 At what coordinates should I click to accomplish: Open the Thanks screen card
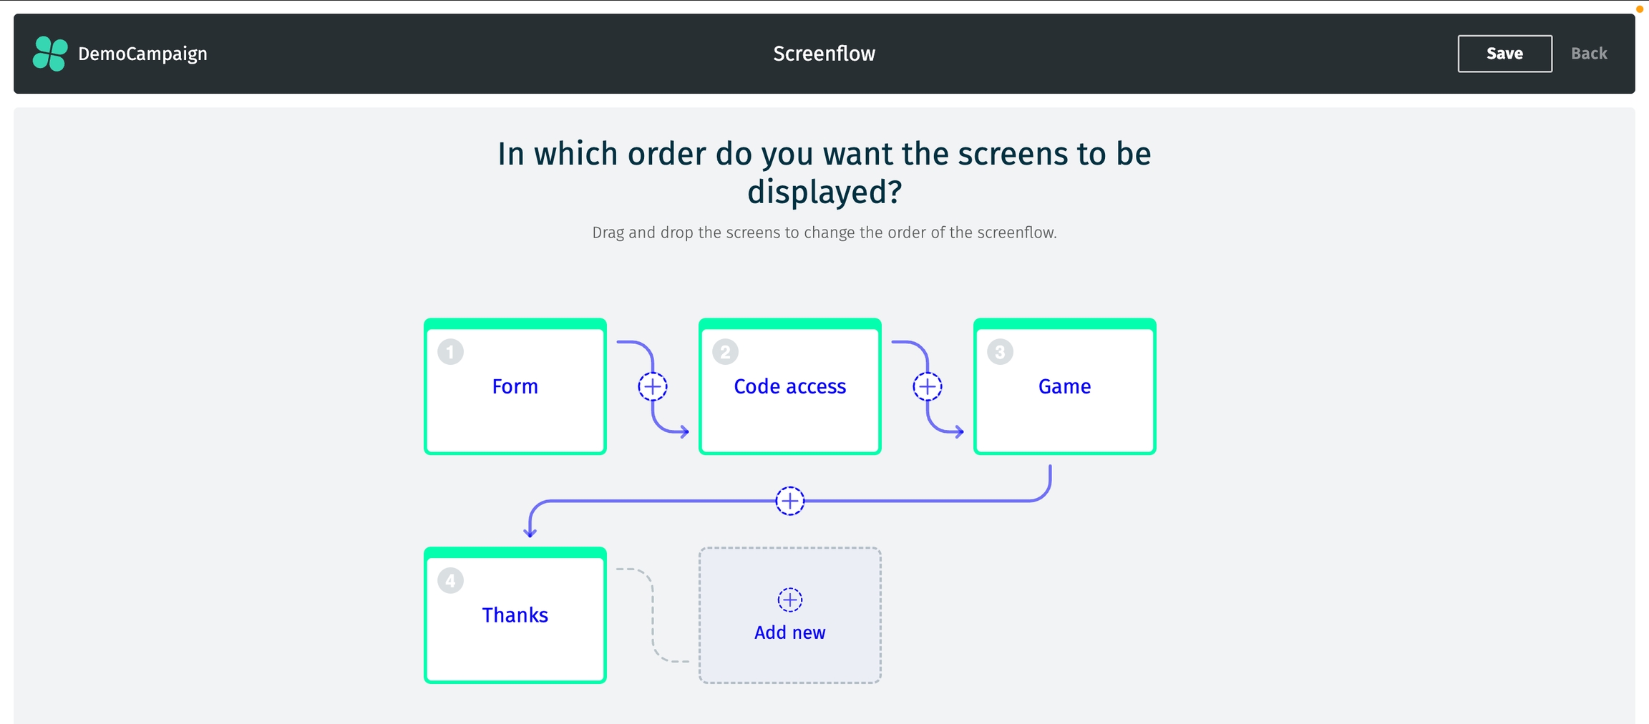click(515, 615)
